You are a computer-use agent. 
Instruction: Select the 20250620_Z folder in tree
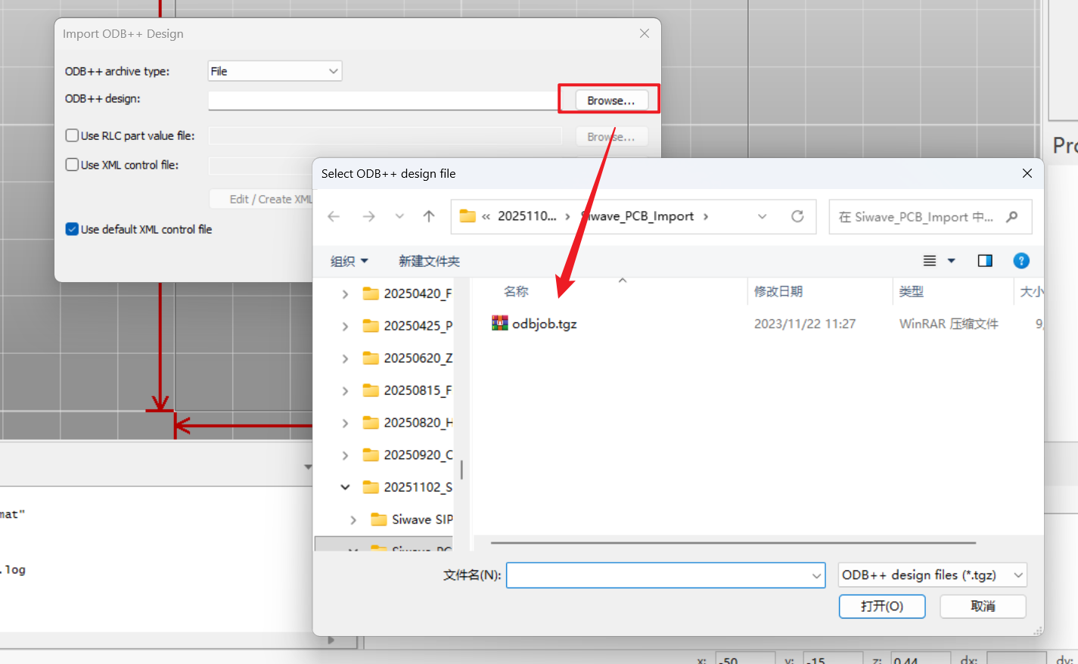[x=408, y=358]
